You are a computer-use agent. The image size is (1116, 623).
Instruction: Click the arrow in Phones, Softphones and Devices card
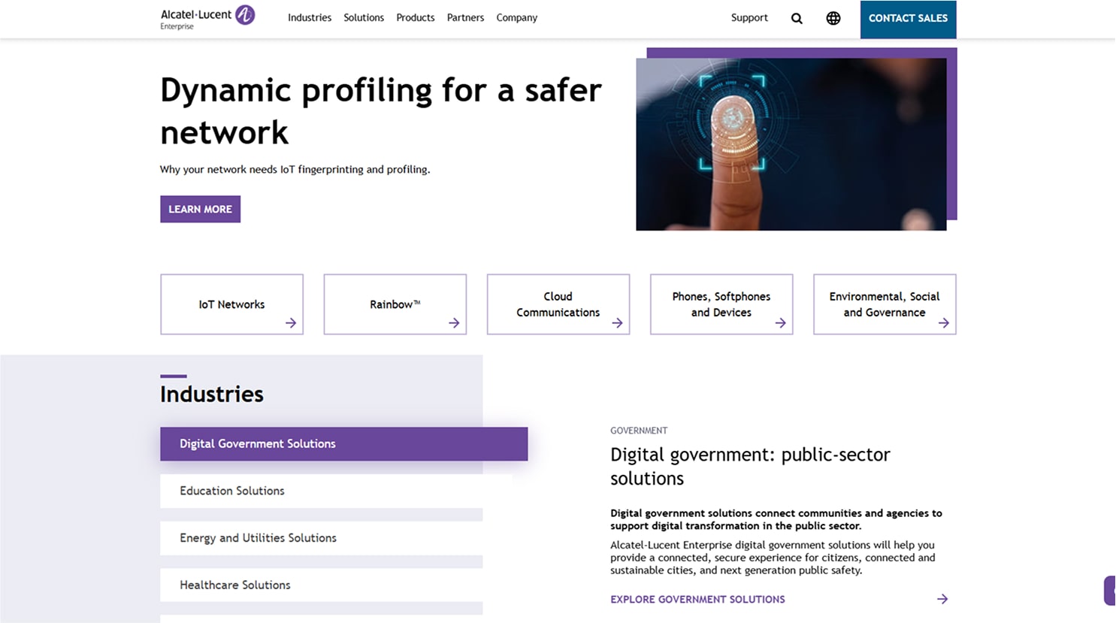tap(780, 323)
